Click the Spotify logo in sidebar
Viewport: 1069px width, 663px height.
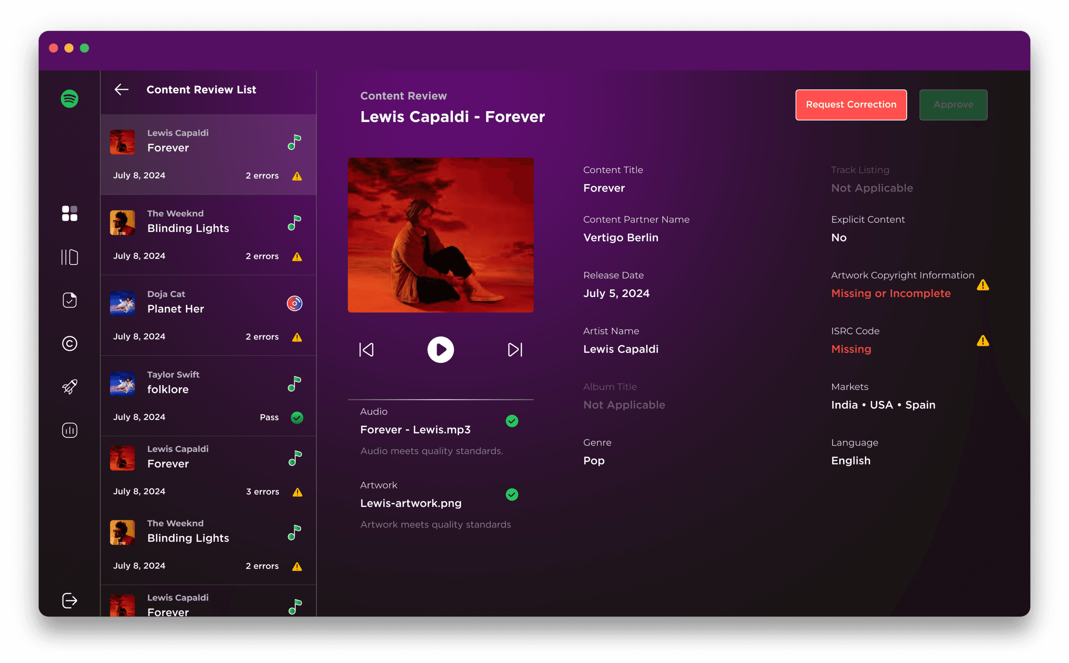69,99
